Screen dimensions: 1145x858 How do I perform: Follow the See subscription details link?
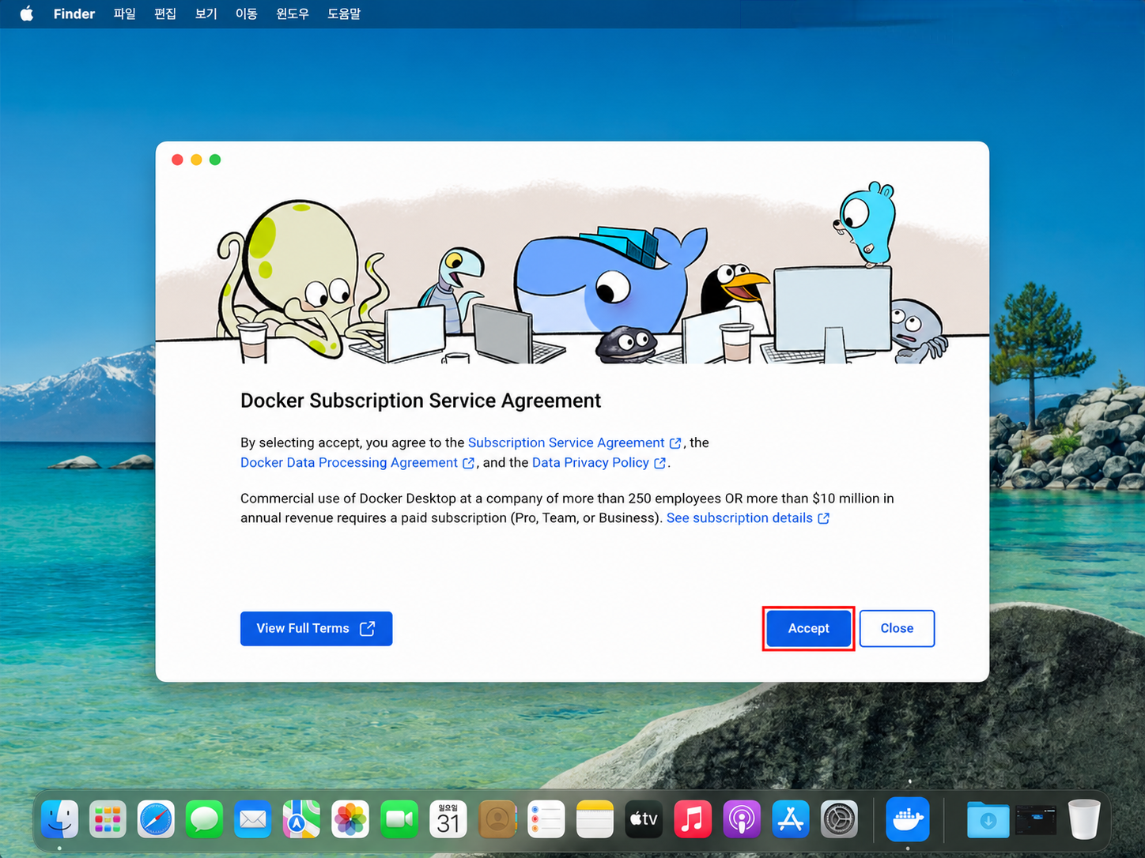739,517
